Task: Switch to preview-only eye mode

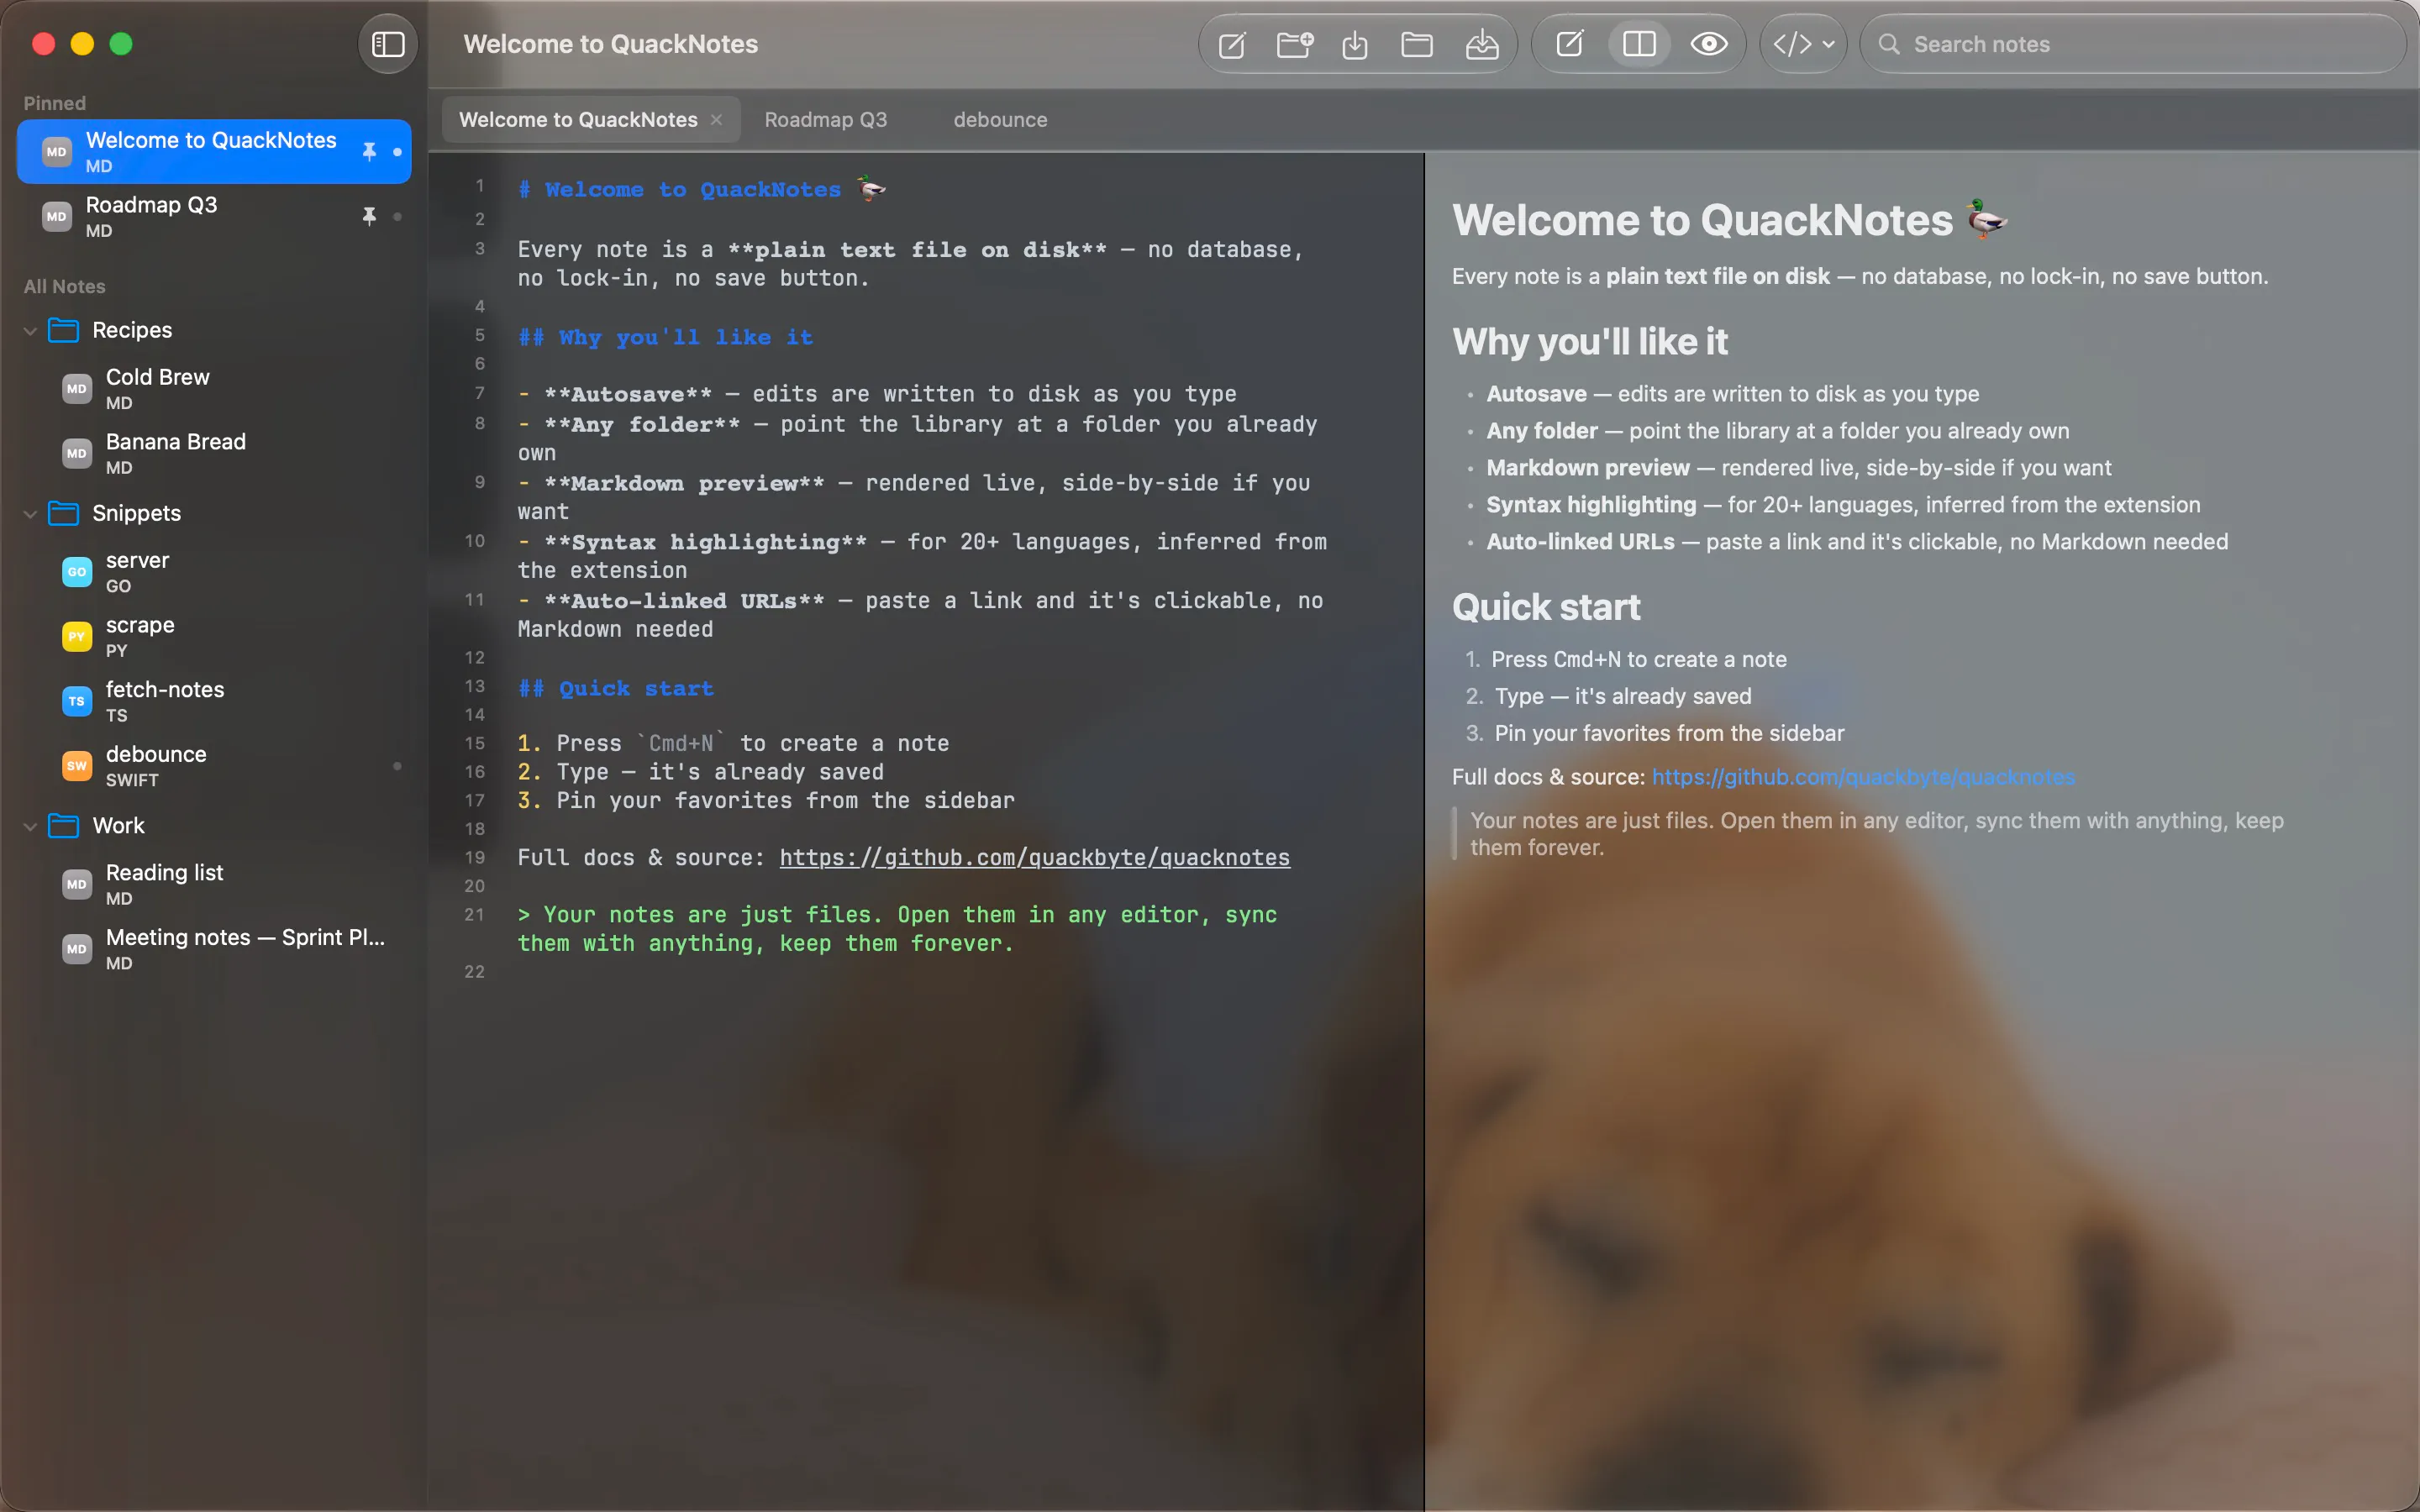Action: 1709,44
